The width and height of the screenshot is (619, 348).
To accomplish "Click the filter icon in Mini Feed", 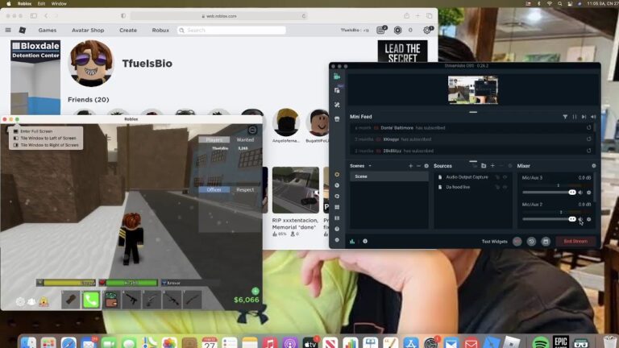I will pos(565,117).
